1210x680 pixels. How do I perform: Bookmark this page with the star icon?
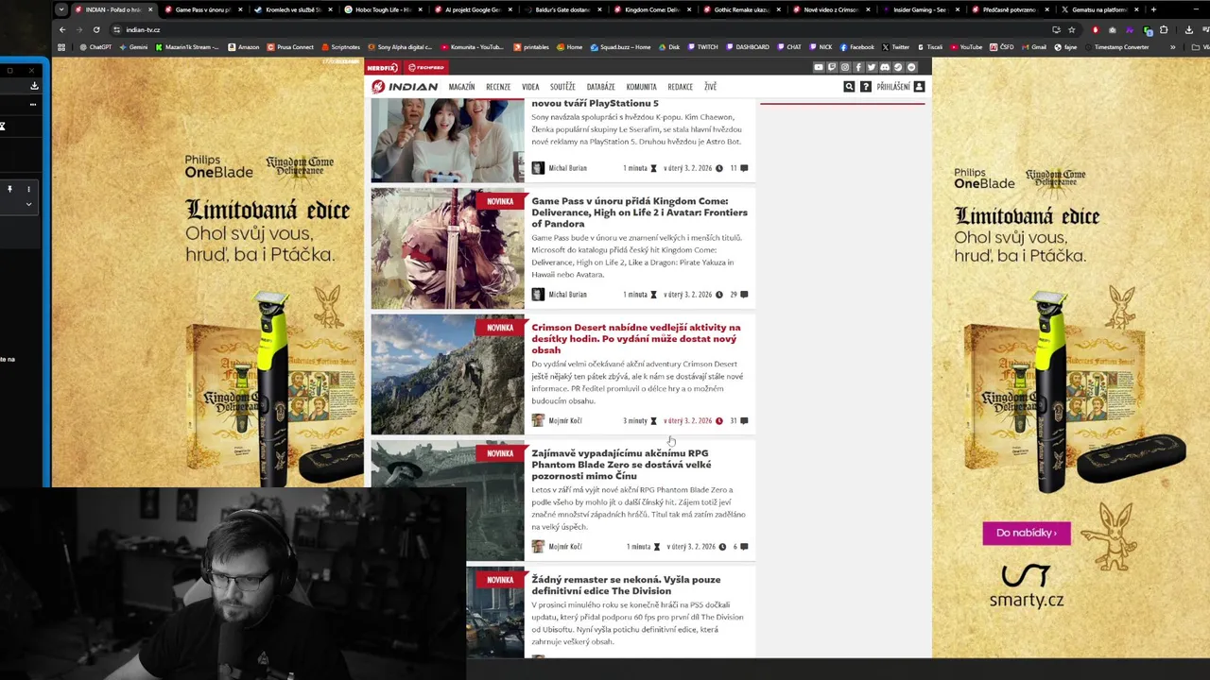(x=1071, y=29)
